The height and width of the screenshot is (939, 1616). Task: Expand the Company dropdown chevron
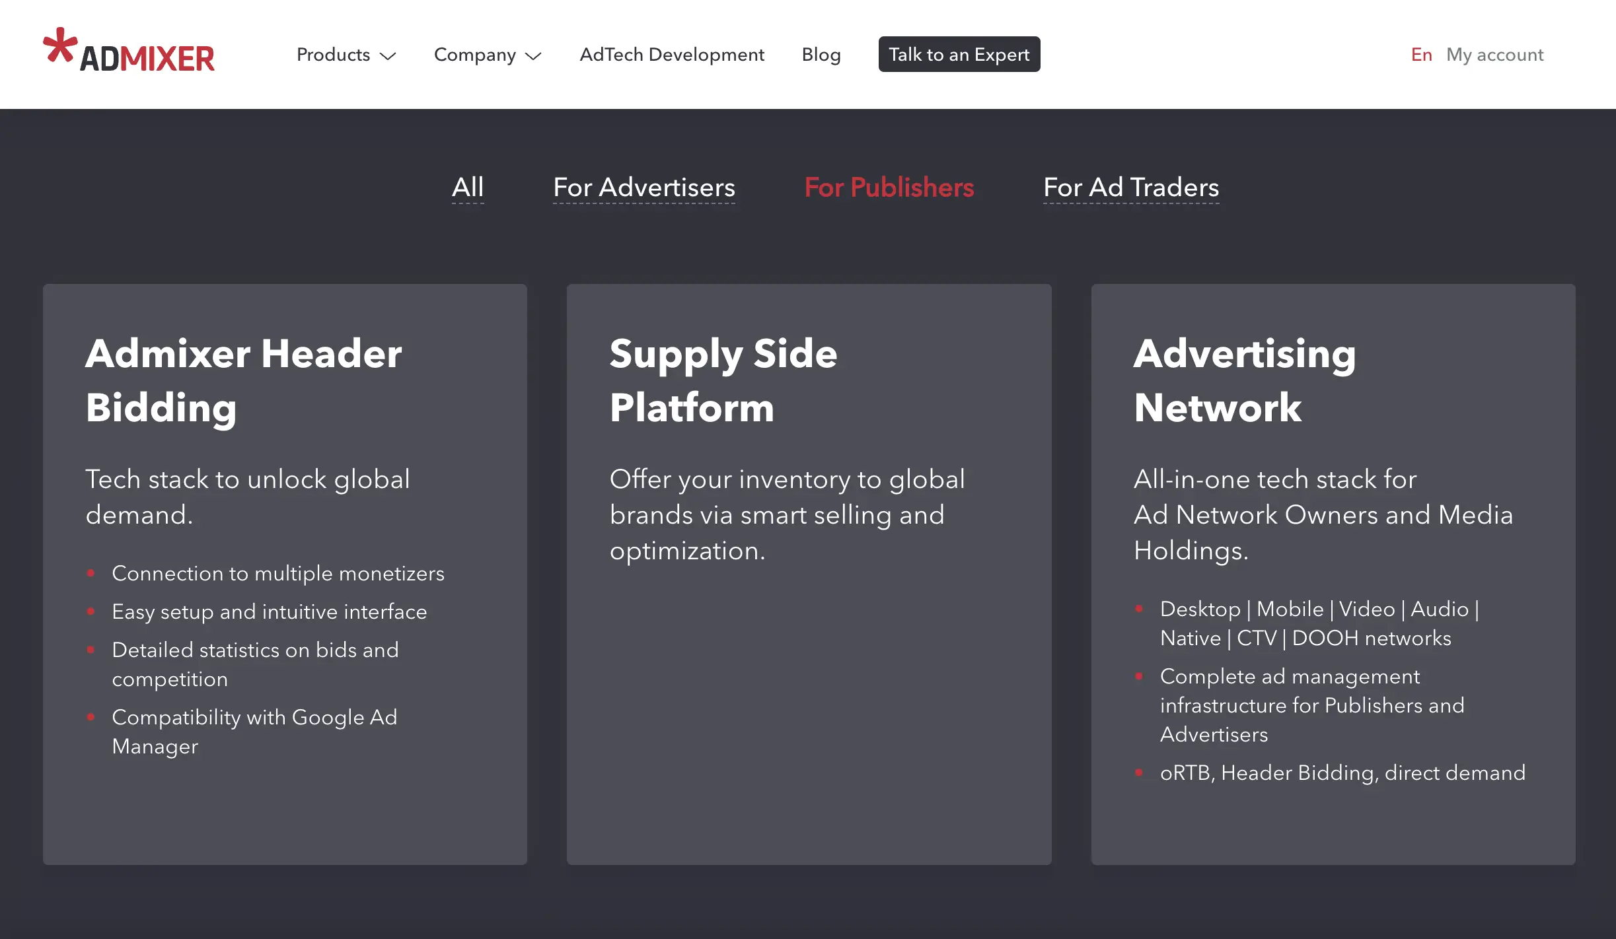click(x=533, y=56)
